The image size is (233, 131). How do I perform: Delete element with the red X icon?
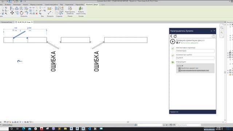pyautogui.click(x=36, y=13)
